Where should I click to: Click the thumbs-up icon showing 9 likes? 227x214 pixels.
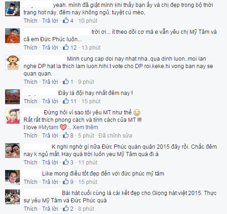[x=66, y=182]
